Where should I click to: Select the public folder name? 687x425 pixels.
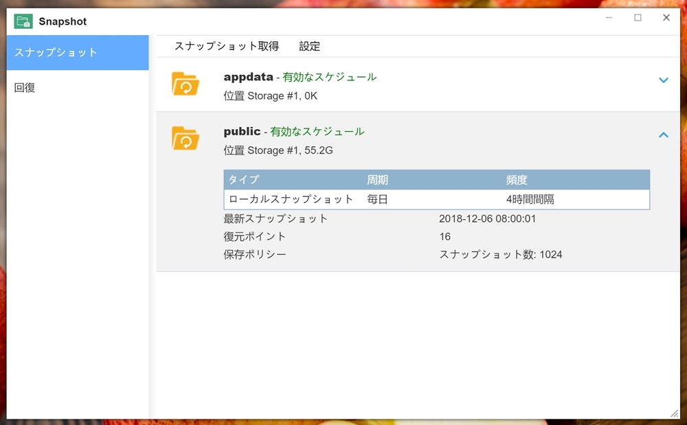pyautogui.click(x=242, y=132)
